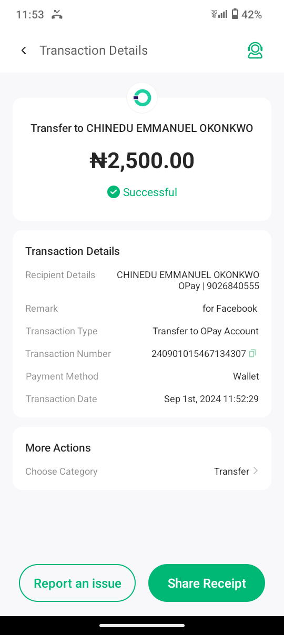Tap the 11:53 clock in status bar
The height and width of the screenshot is (635, 284).
pyautogui.click(x=30, y=15)
